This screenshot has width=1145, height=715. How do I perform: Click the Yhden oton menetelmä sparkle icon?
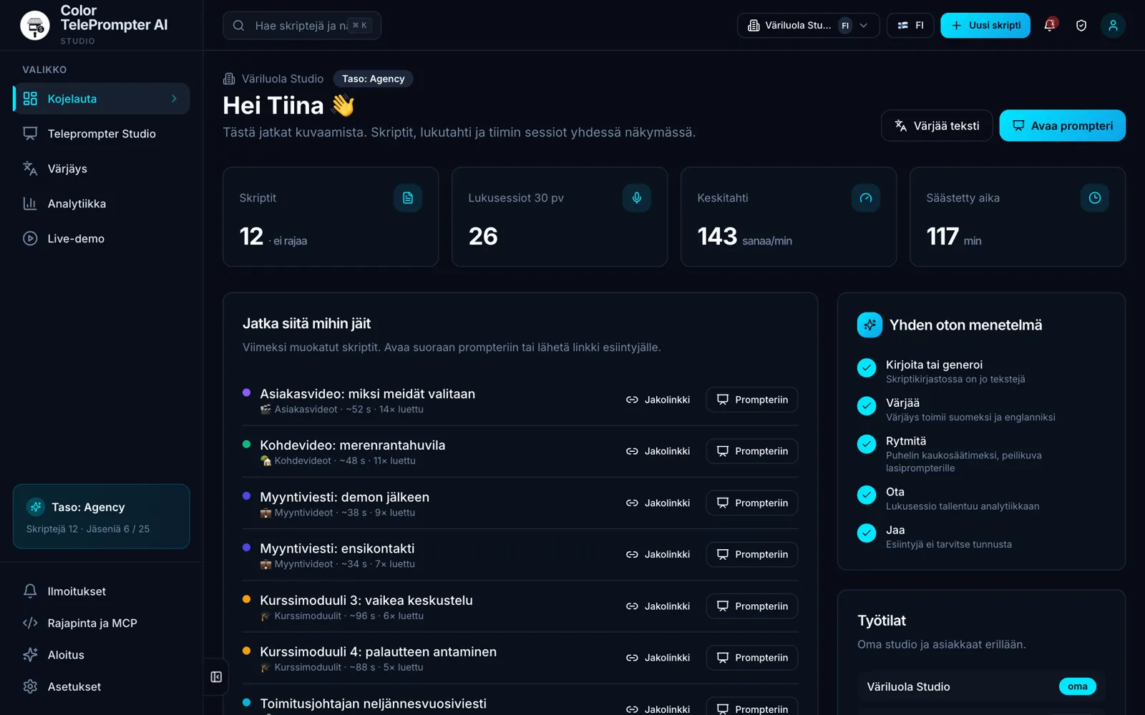click(869, 325)
